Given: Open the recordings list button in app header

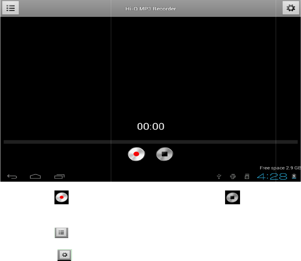Looking at the screenshot, I should tap(11, 8).
